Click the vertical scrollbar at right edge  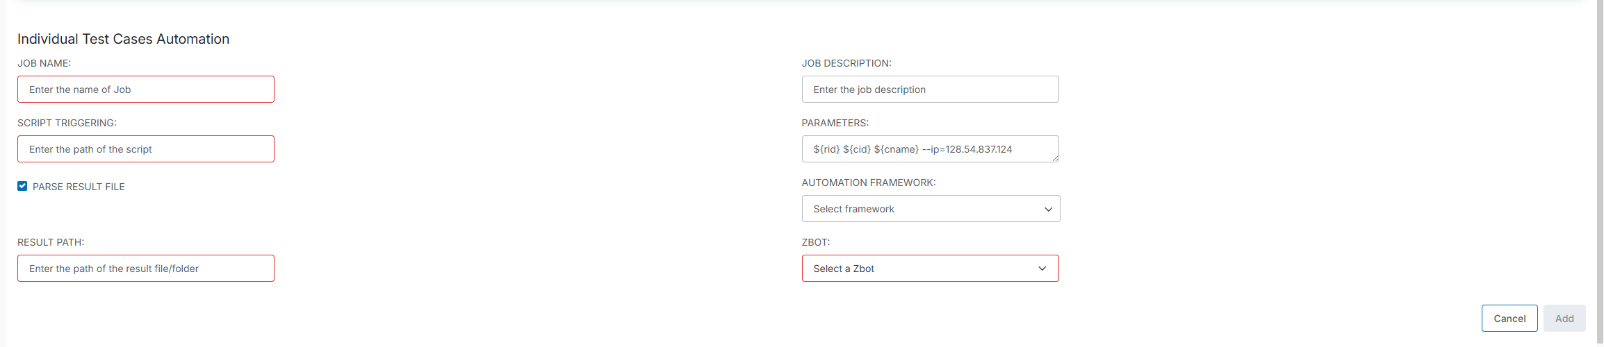point(1600,173)
